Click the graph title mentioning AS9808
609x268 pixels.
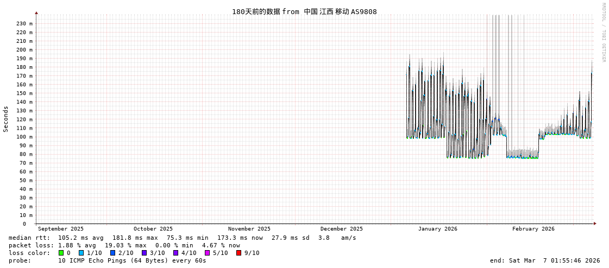(304, 11)
